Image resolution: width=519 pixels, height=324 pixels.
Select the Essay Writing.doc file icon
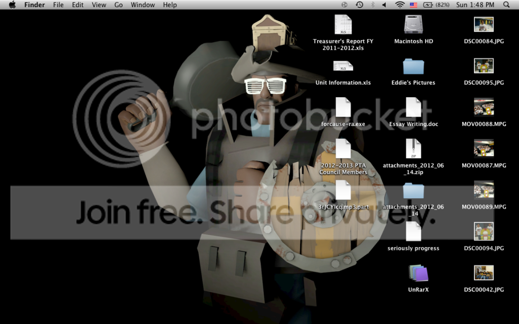point(414,107)
